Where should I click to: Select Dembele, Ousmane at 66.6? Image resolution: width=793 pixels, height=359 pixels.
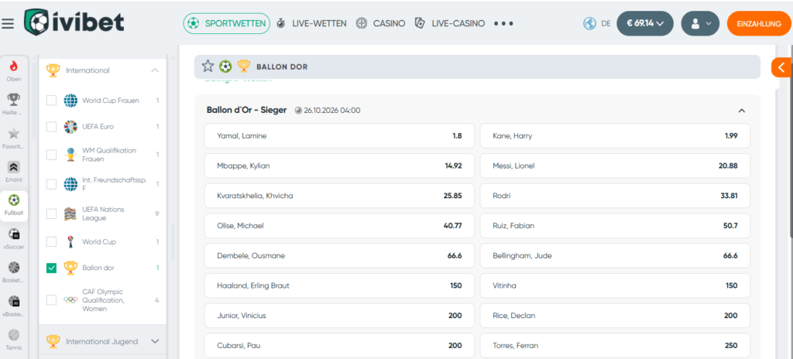(339, 255)
